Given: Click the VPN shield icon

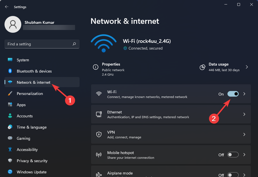Looking at the screenshot, I should pos(99,134).
